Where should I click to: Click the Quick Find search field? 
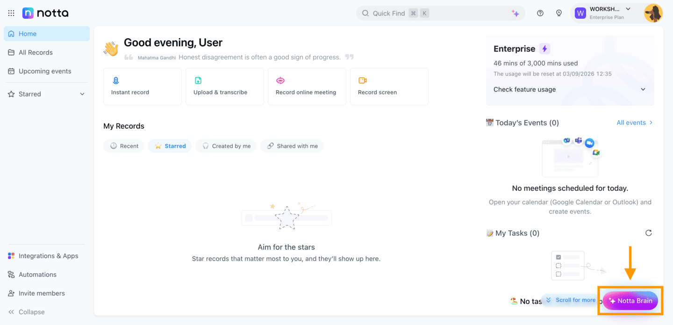[x=441, y=13]
